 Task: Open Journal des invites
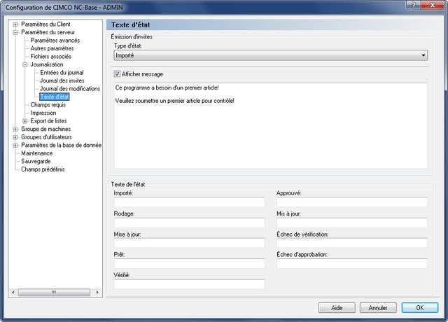click(x=62, y=80)
